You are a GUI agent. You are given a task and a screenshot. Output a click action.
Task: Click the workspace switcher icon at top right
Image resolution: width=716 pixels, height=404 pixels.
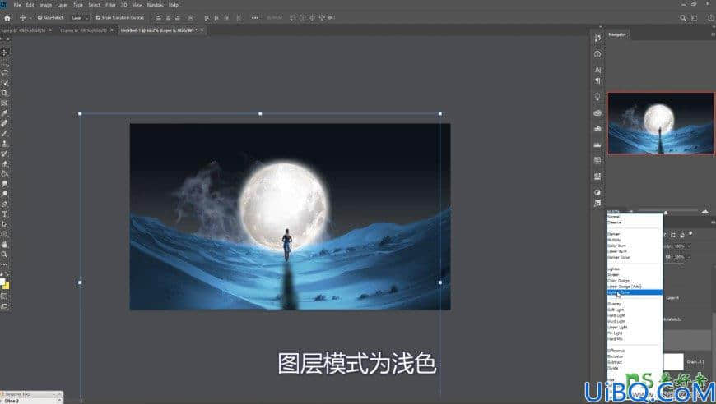pyautogui.click(x=695, y=18)
